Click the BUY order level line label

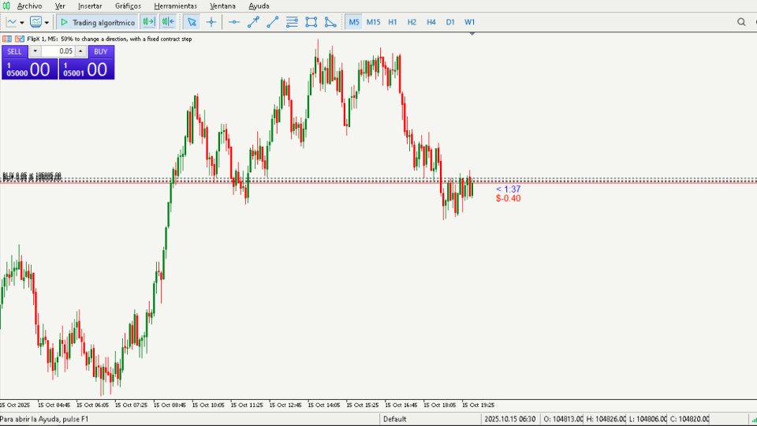pos(32,177)
